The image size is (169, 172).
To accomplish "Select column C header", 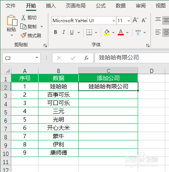I will point(108,71).
